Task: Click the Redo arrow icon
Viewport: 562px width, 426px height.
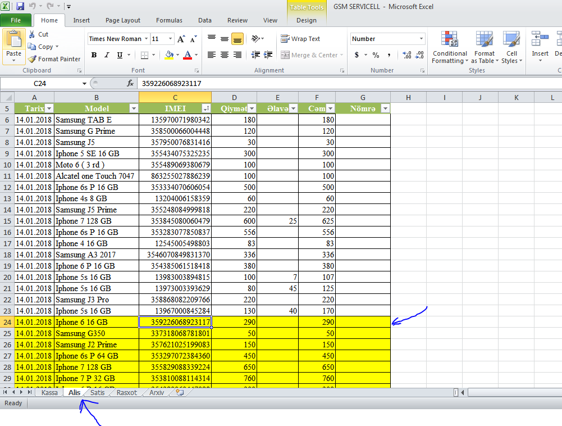Action: [50, 6]
